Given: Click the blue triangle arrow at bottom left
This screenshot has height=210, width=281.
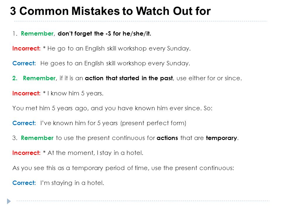Looking at the screenshot, I should [9, 201].
